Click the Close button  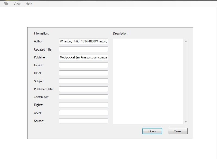[178, 131]
